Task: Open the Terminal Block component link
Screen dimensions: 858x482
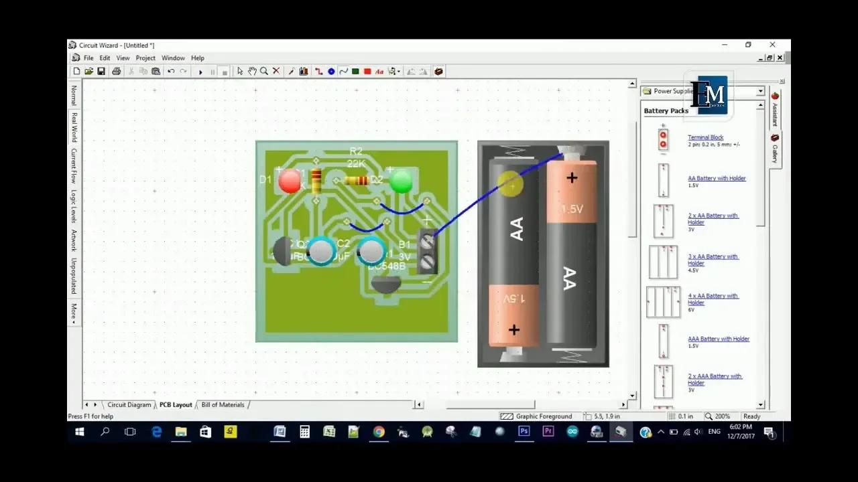Action: [x=705, y=137]
